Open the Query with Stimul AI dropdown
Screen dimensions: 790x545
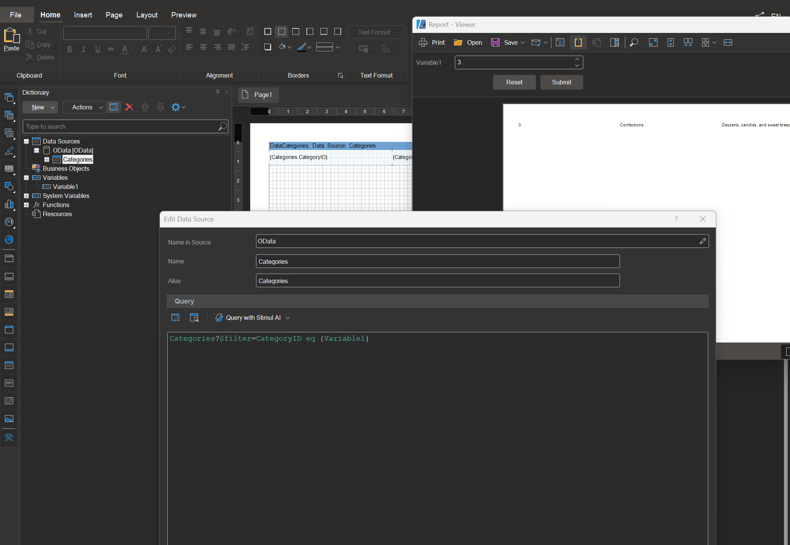(253, 318)
